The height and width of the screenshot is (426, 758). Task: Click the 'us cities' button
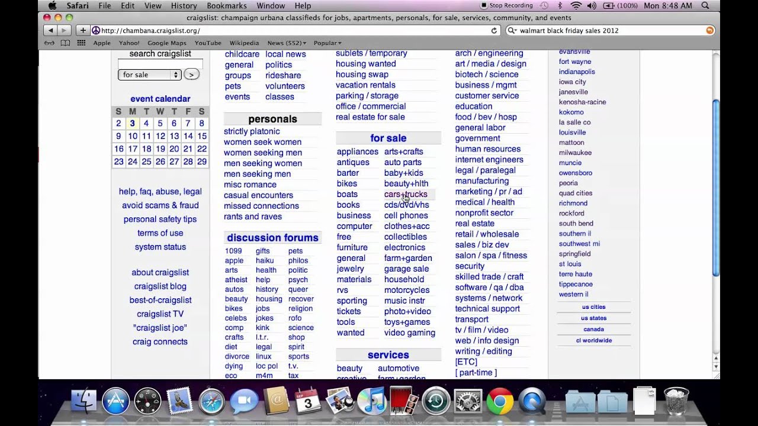coord(593,307)
